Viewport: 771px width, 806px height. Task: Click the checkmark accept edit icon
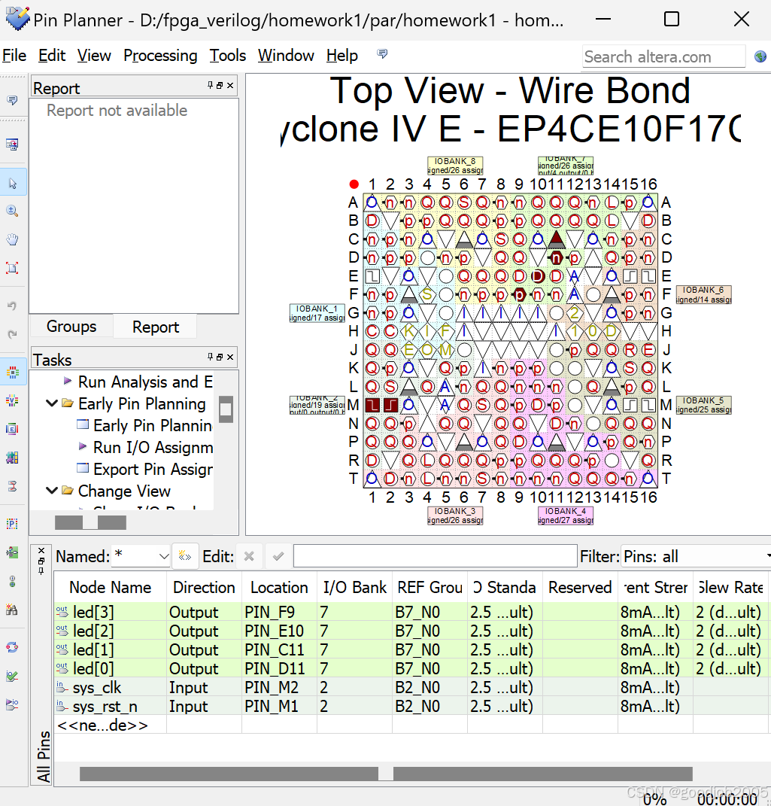pos(278,556)
